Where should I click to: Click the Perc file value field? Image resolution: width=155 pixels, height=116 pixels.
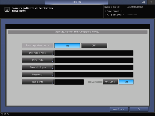pyautogui.click(x=94, y=60)
